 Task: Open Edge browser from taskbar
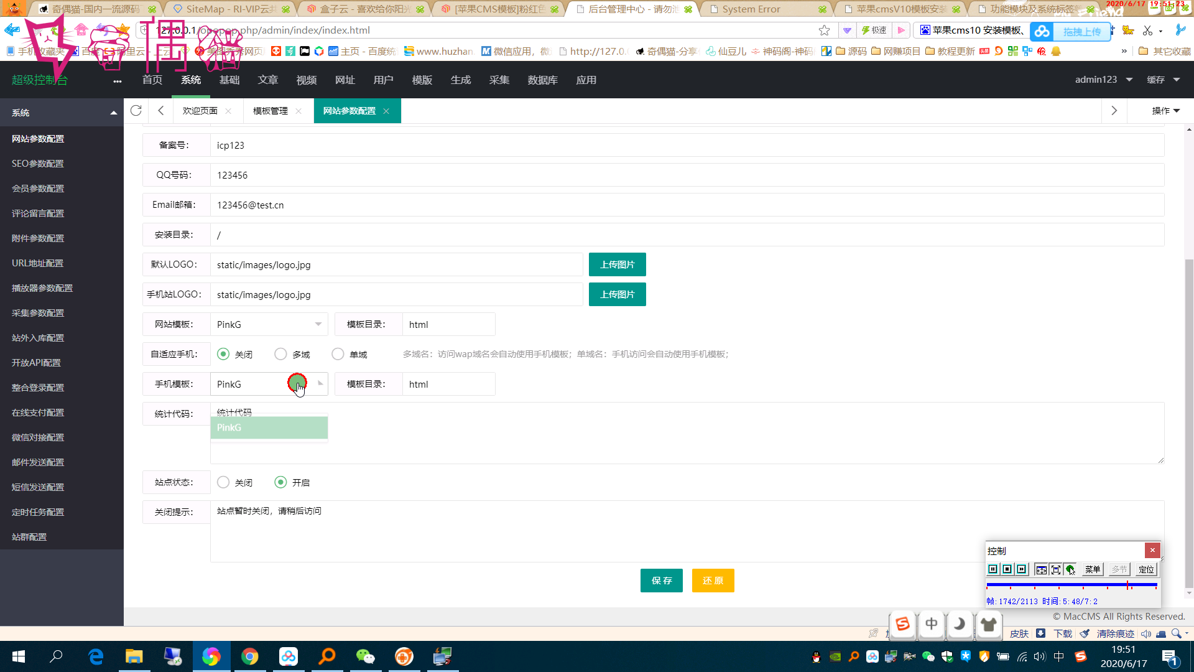coord(96,656)
